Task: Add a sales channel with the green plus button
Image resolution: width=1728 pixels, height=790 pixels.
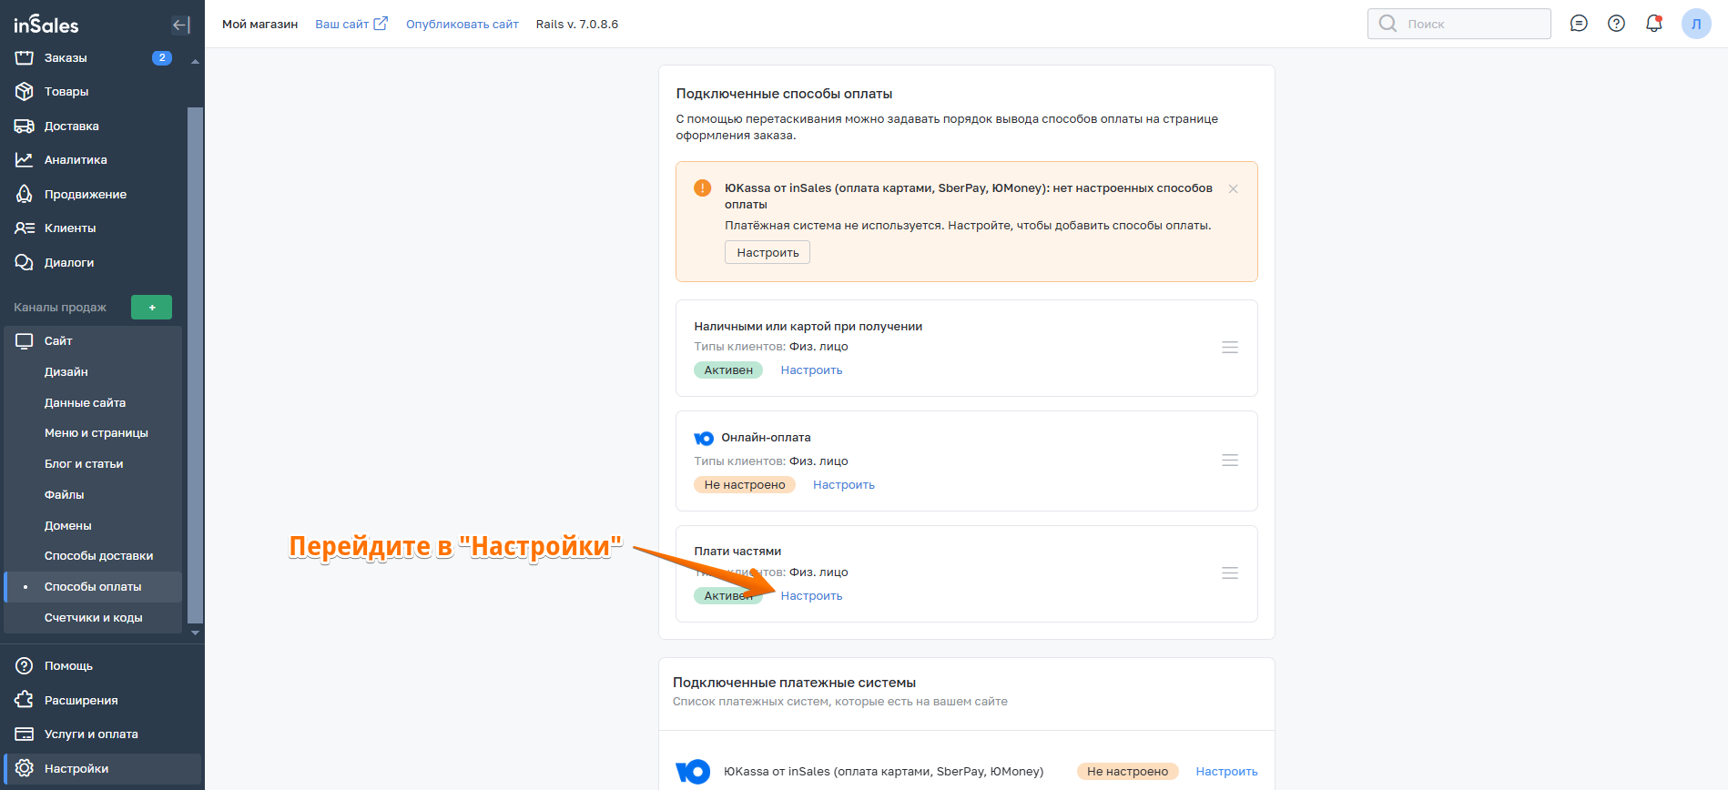Action: [151, 308]
